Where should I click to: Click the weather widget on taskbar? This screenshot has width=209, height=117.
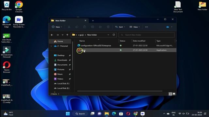[8, 113]
